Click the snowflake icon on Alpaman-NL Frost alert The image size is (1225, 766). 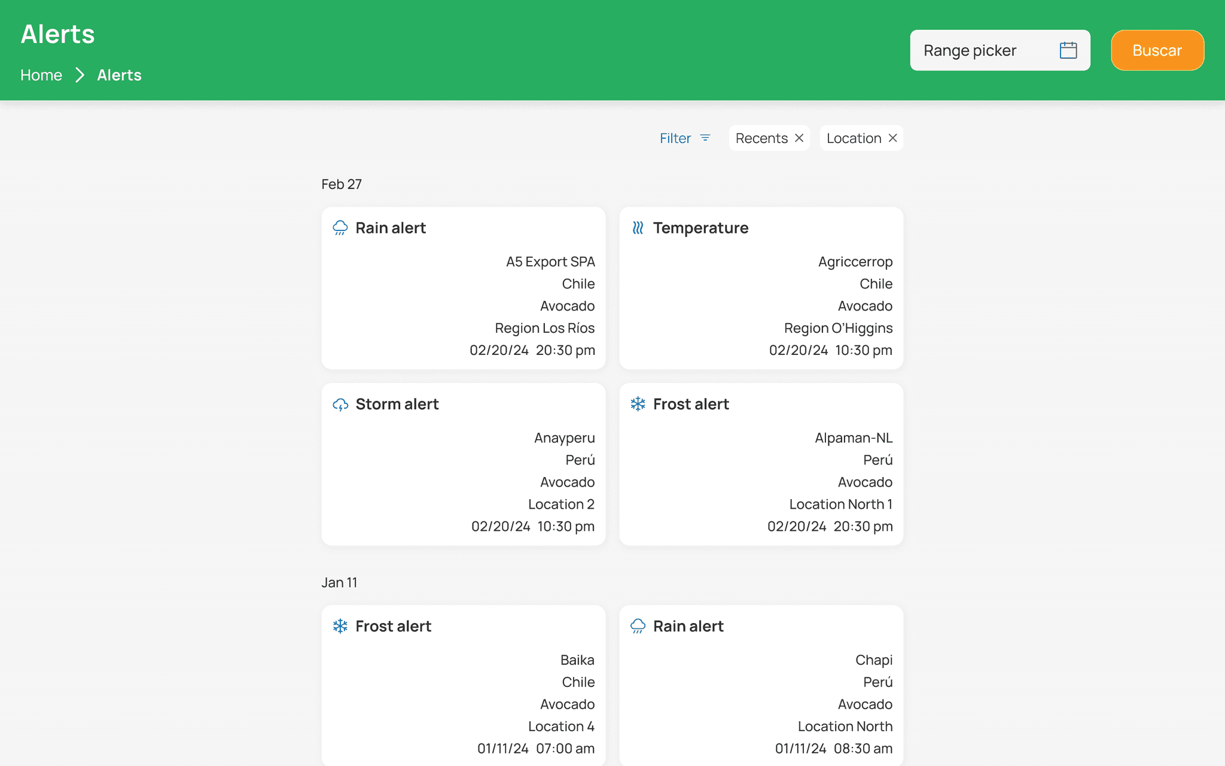638,404
